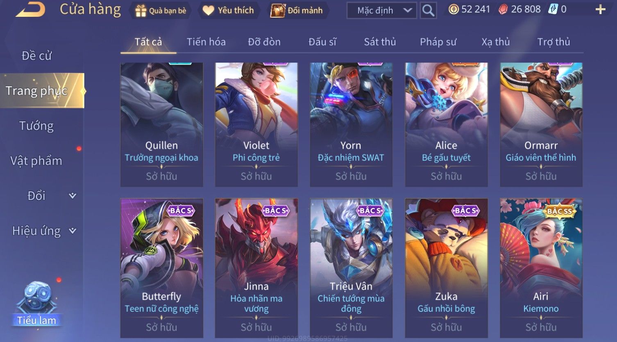Open Yêu thích favorites heart

coord(228,11)
